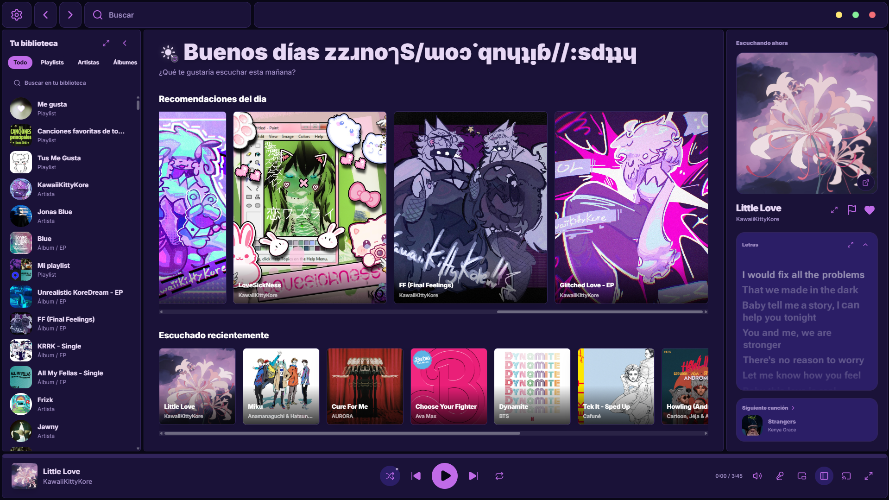This screenshot has width=889, height=500.
Task: Open the FF (Final Feelings) recommendation card
Action: pyautogui.click(x=470, y=208)
